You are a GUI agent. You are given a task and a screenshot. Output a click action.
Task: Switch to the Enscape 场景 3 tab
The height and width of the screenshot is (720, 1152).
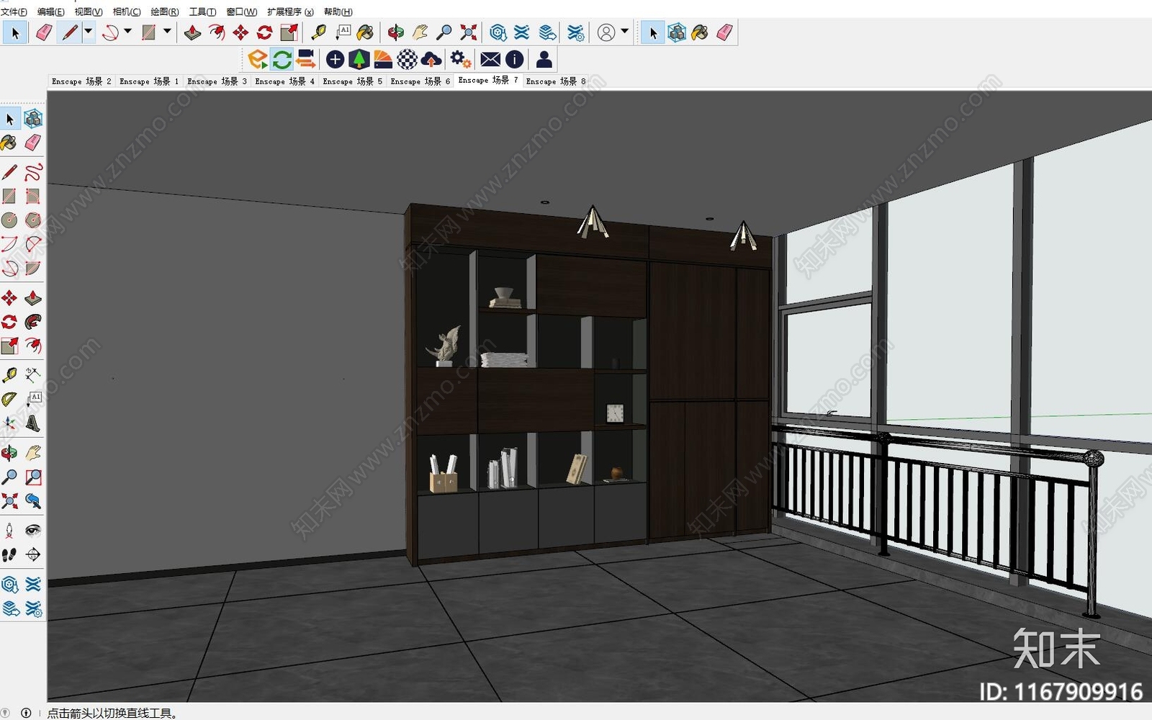pyautogui.click(x=217, y=81)
